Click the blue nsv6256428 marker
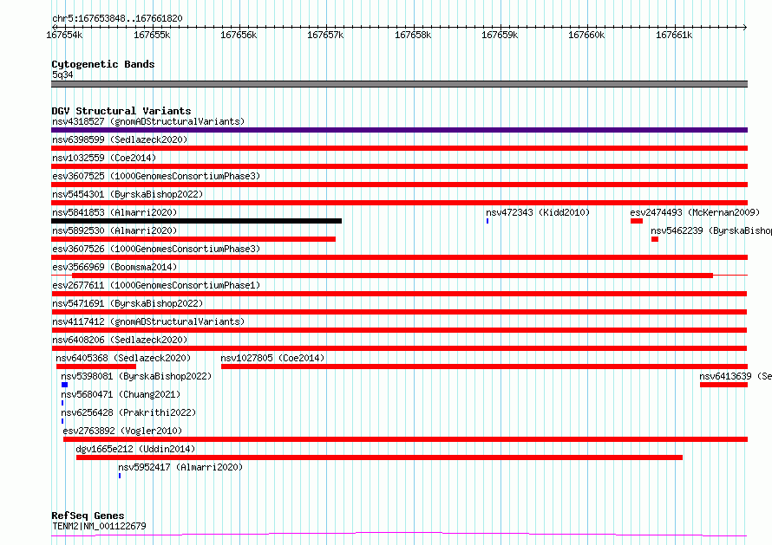Screen dimensions: 772x545 tap(62, 421)
